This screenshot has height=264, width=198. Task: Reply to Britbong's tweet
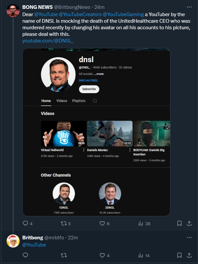25,255
